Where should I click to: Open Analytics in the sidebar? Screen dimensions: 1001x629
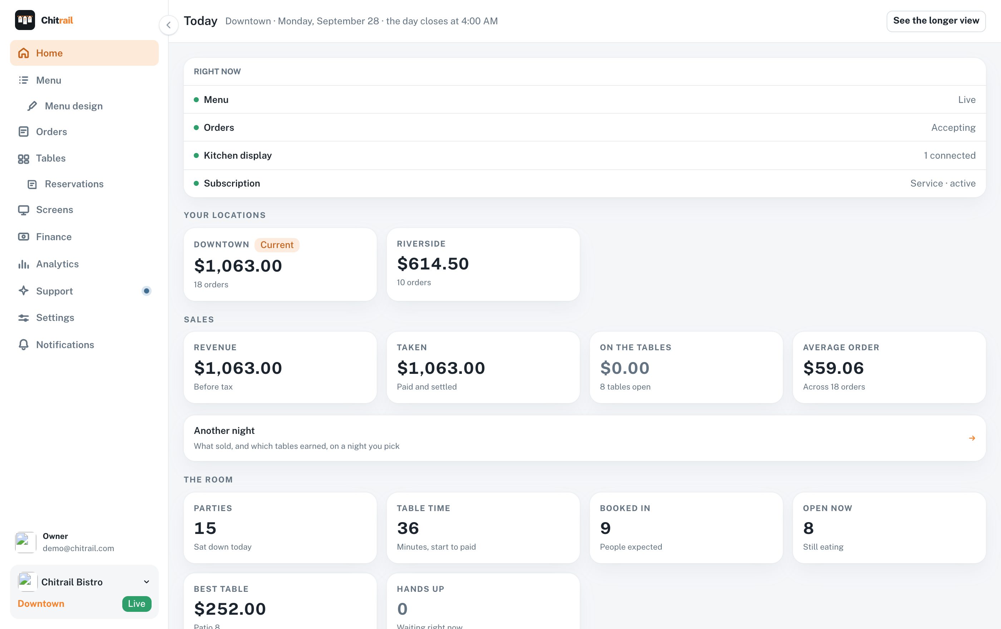click(x=84, y=264)
